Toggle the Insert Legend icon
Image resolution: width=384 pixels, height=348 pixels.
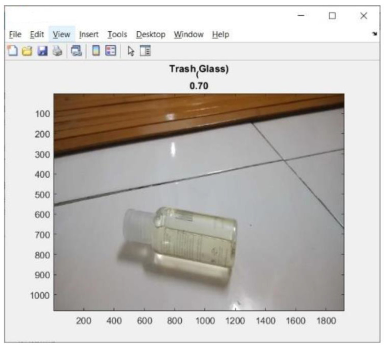pos(110,51)
